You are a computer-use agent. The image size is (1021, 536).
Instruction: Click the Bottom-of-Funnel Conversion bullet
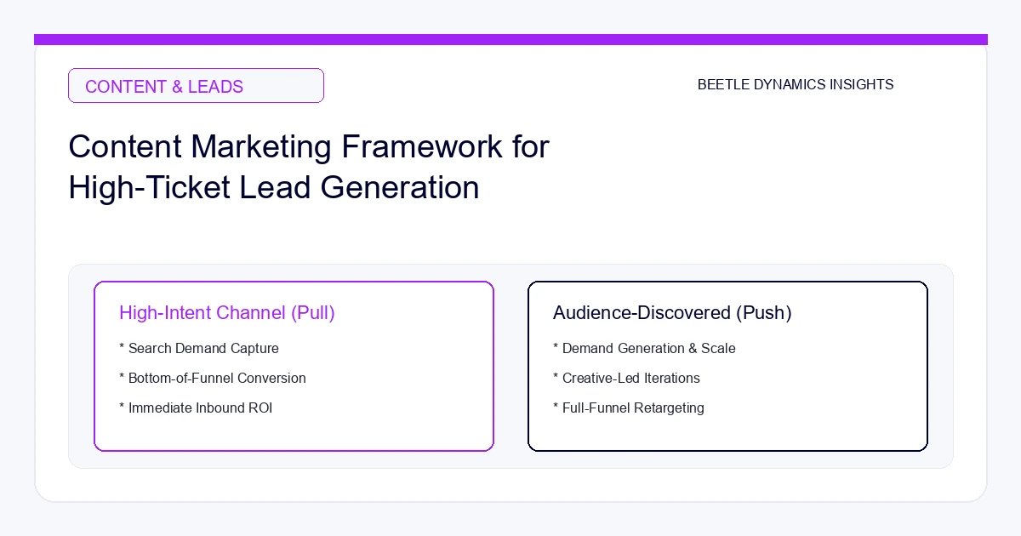pos(213,379)
